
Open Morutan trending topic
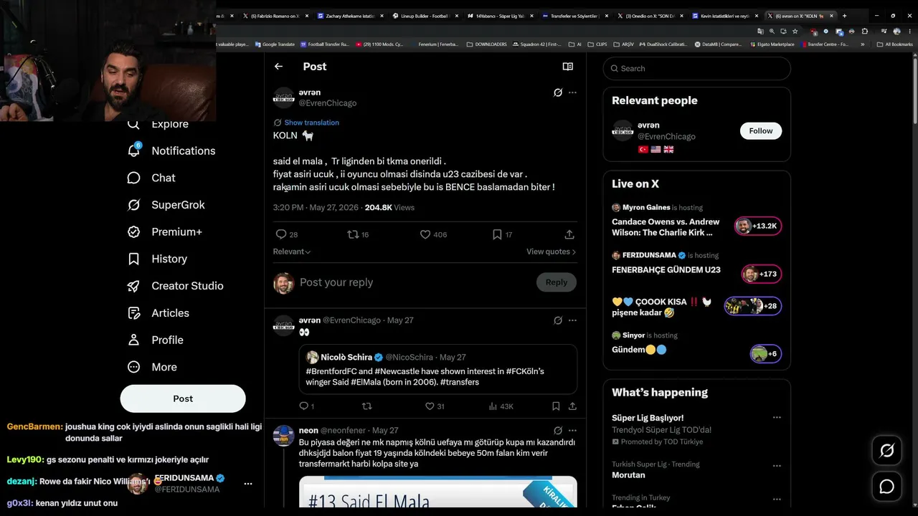(628, 475)
